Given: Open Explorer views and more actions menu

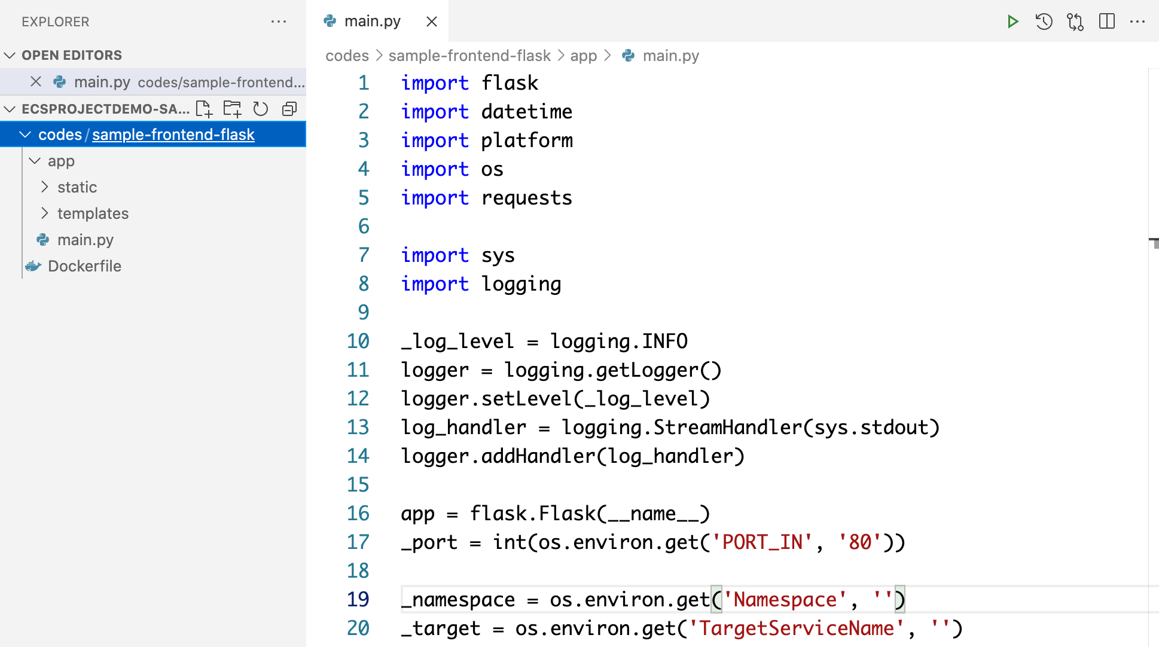Looking at the screenshot, I should pos(279,22).
